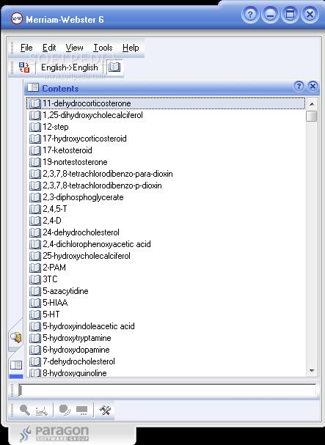Click book icon beside 19-nortestosterone
Viewport: 325px width, 445px height.
(35, 162)
